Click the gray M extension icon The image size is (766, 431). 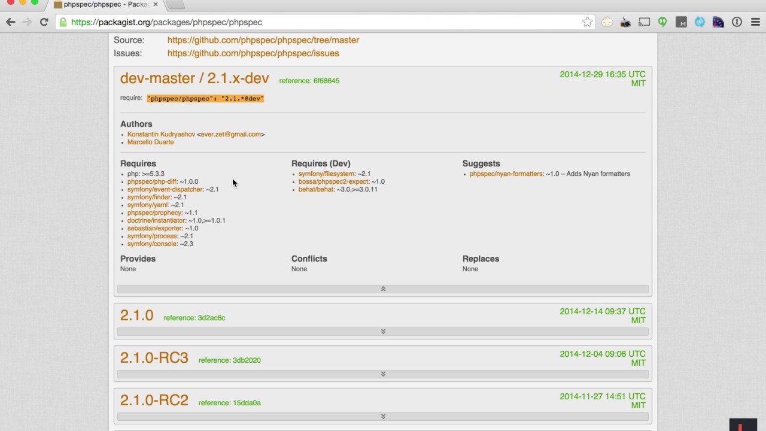(681, 22)
